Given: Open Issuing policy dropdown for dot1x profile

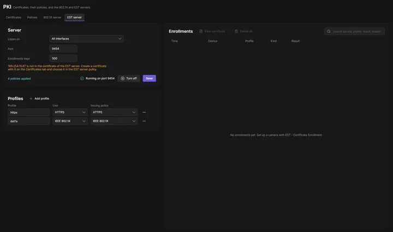Looking at the screenshot, I should (x=114, y=121).
